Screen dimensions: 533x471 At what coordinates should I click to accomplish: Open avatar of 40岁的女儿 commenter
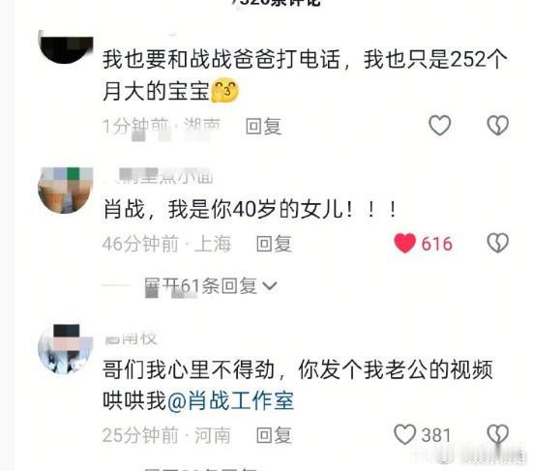(x=66, y=191)
